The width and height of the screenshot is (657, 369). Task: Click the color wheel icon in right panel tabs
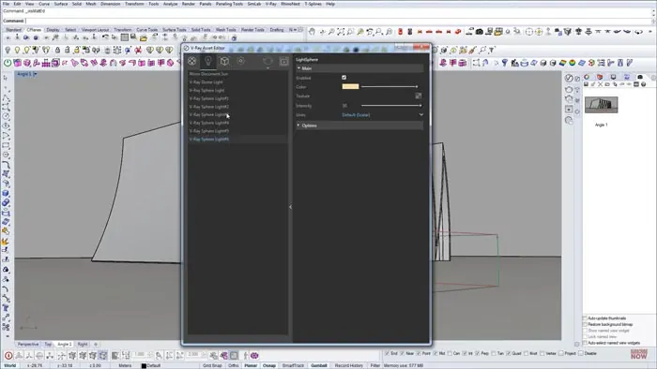[587, 77]
